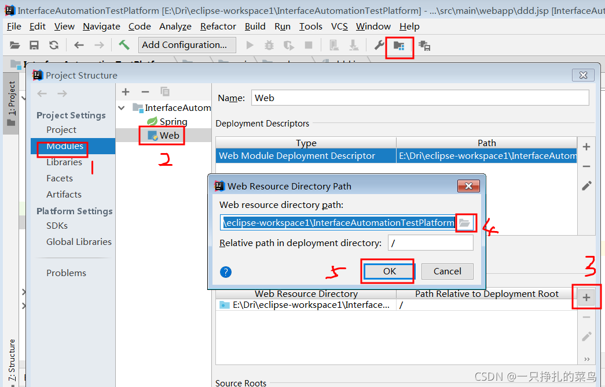Click the Synchronize refresh toolbar icon
Screen dimensions: 605x387
point(54,46)
